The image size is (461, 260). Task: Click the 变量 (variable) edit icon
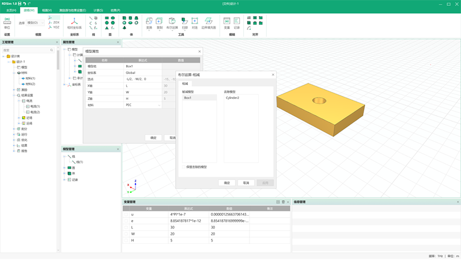click(x=226, y=22)
